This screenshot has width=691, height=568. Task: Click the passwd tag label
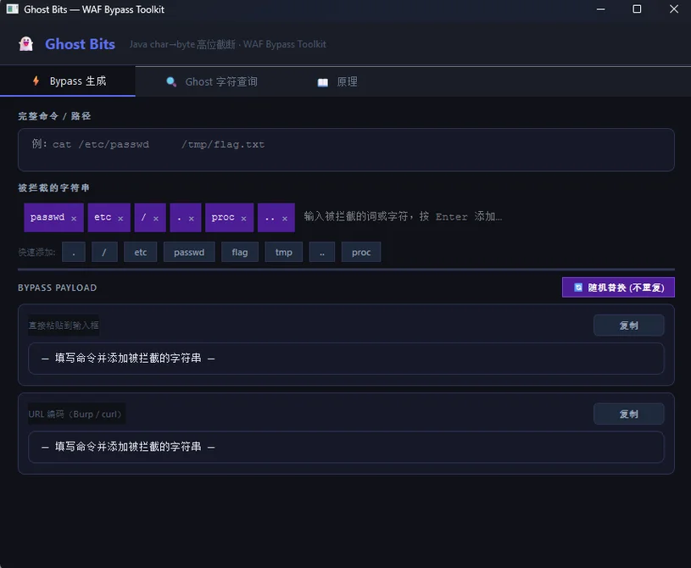click(47, 217)
